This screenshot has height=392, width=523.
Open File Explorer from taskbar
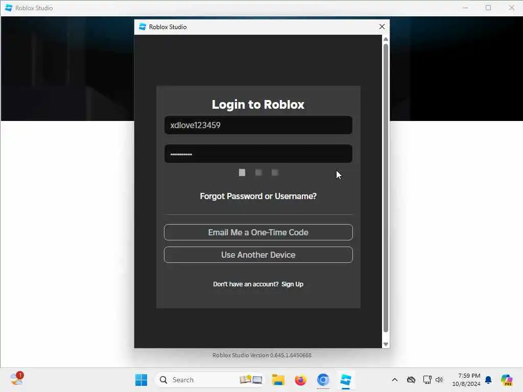pos(278,380)
